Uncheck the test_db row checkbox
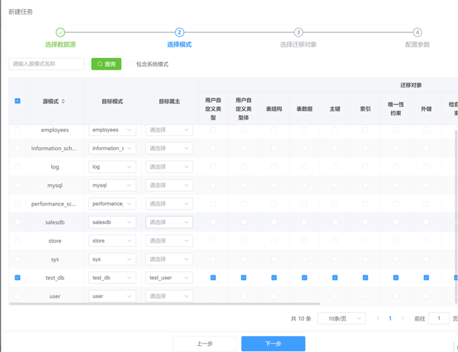 (18, 278)
